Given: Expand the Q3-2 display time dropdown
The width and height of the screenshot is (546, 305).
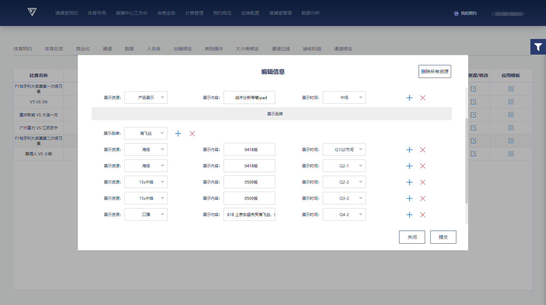Looking at the screenshot, I should (344, 198).
